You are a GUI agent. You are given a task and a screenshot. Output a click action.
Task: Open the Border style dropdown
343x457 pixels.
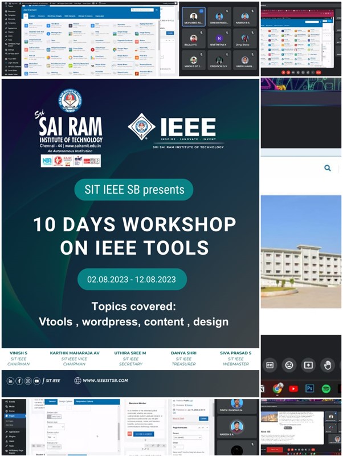click(55, 426)
